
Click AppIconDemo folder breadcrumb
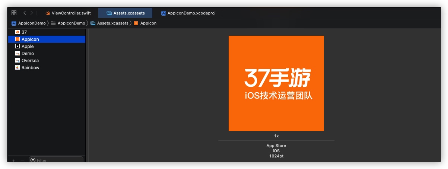pos(71,23)
